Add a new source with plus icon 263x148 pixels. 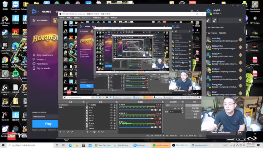tap(87, 132)
